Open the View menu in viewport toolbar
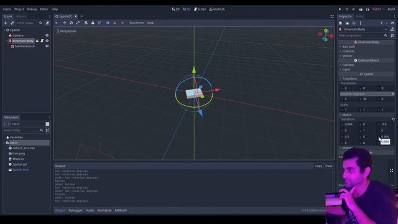The width and height of the screenshot is (398, 224). [x=150, y=23]
